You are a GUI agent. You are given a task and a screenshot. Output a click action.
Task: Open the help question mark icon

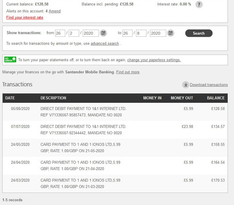coord(199,4)
